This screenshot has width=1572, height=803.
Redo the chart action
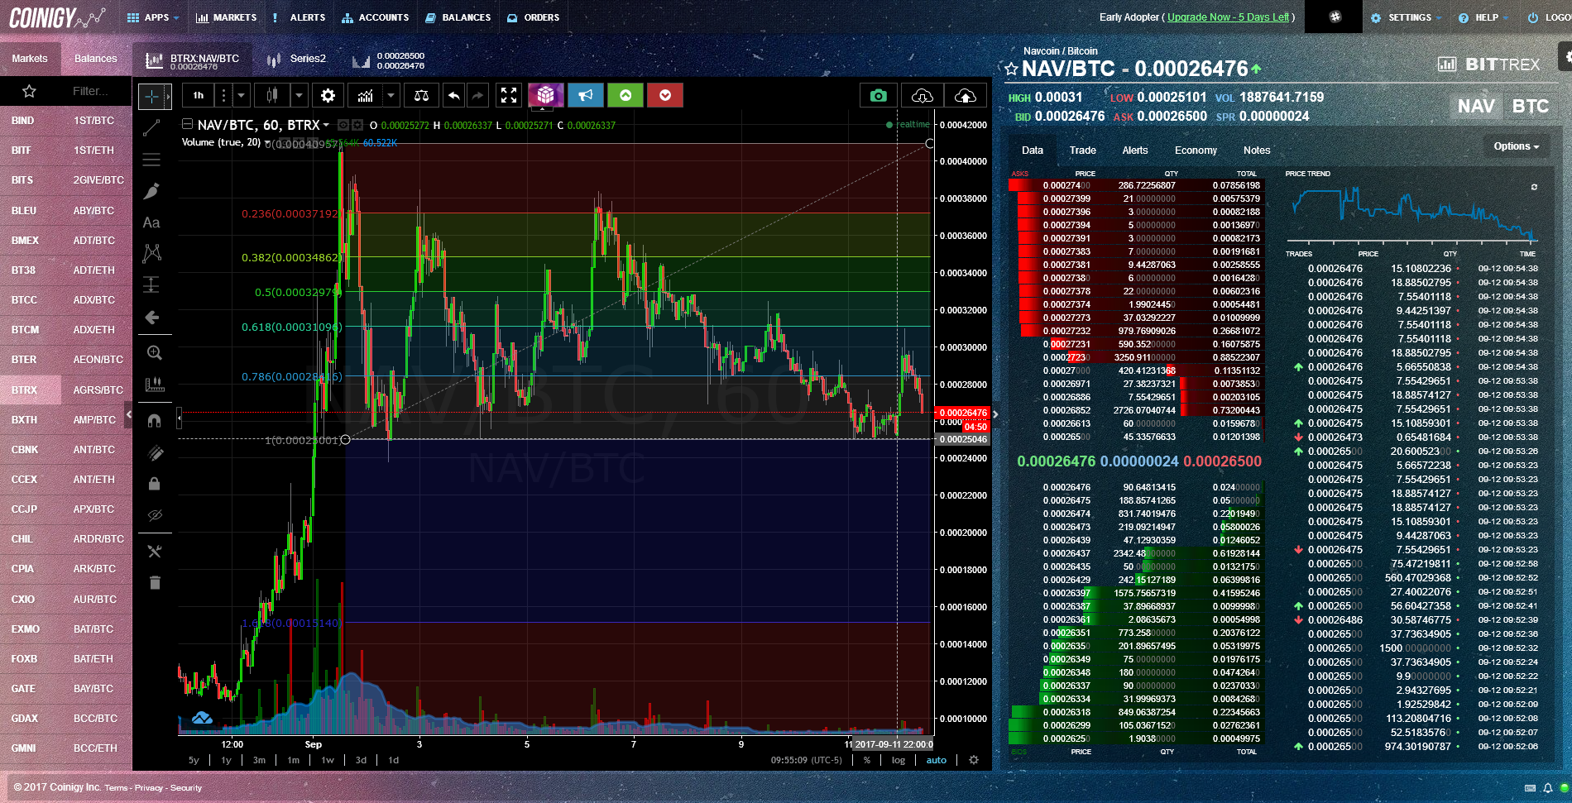477,96
